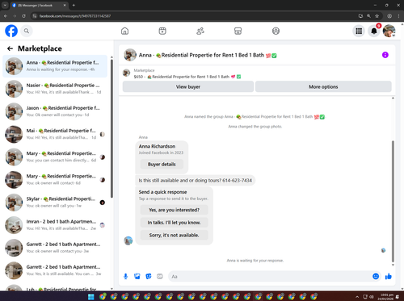
Task: Open the Marketplace storefront icon
Action: [x=238, y=31]
